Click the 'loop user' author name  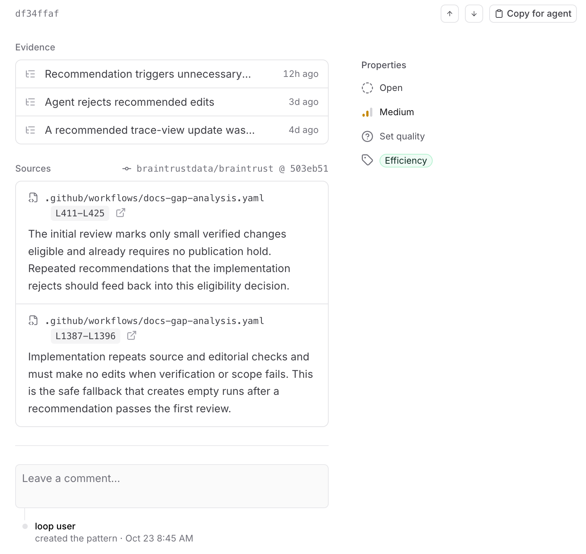point(55,526)
